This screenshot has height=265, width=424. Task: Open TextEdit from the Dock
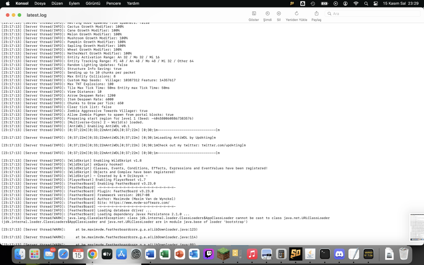354,254
